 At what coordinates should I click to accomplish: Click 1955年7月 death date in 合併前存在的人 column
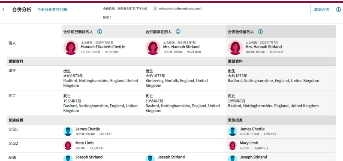coord(154,101)
